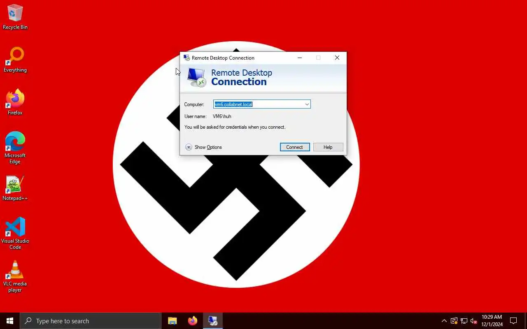Image resolution: width=527 pixels, height=329 pixels.
Task: Select the VLC media player desktop shortcut
Action: coord(15,276)
